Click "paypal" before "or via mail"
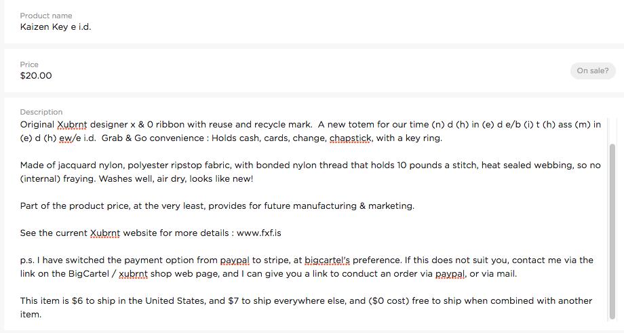The image size is (624, 333). 450,274
